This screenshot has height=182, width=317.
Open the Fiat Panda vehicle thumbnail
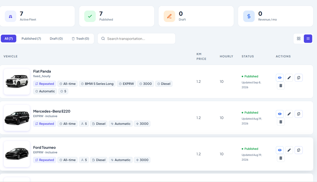[x=17, y=82]
